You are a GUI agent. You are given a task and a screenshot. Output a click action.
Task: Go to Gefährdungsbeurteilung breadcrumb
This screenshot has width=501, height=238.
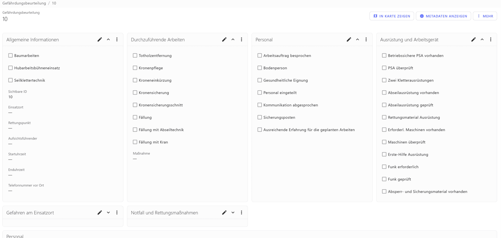click(24, 3)
